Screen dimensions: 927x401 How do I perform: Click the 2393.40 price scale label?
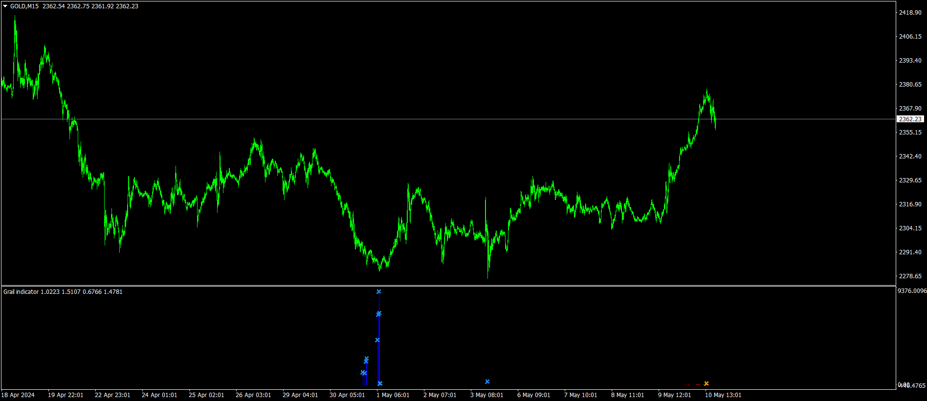tap(910, 61)
